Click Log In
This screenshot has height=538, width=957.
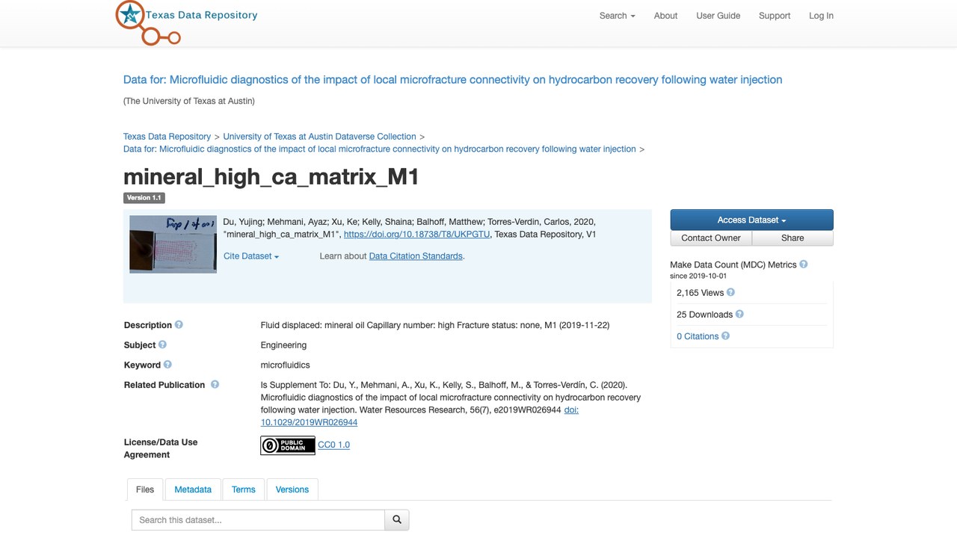821,16
